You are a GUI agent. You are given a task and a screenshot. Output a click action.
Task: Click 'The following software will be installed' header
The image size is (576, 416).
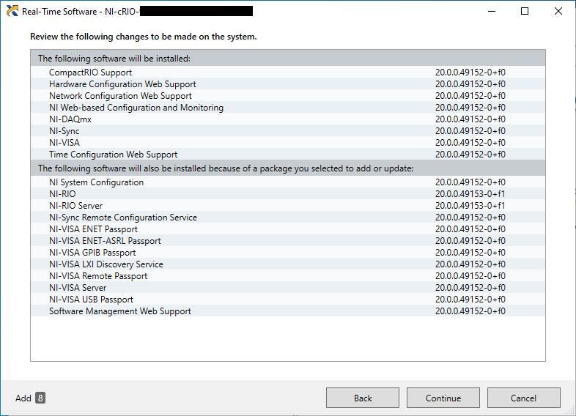[114, 59]
